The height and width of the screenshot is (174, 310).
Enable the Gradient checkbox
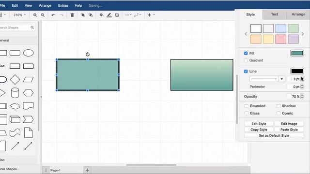tap(246, 60)
